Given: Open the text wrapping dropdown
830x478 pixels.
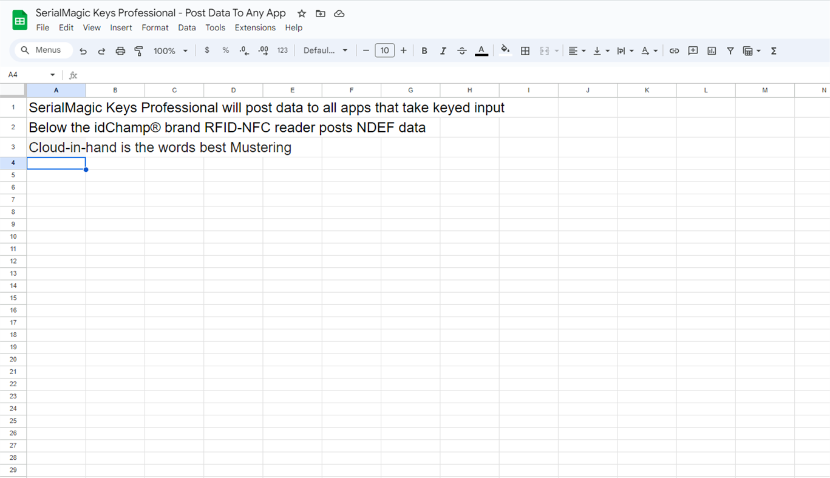Looking at the screenshot, I should [x=625, y=51].
